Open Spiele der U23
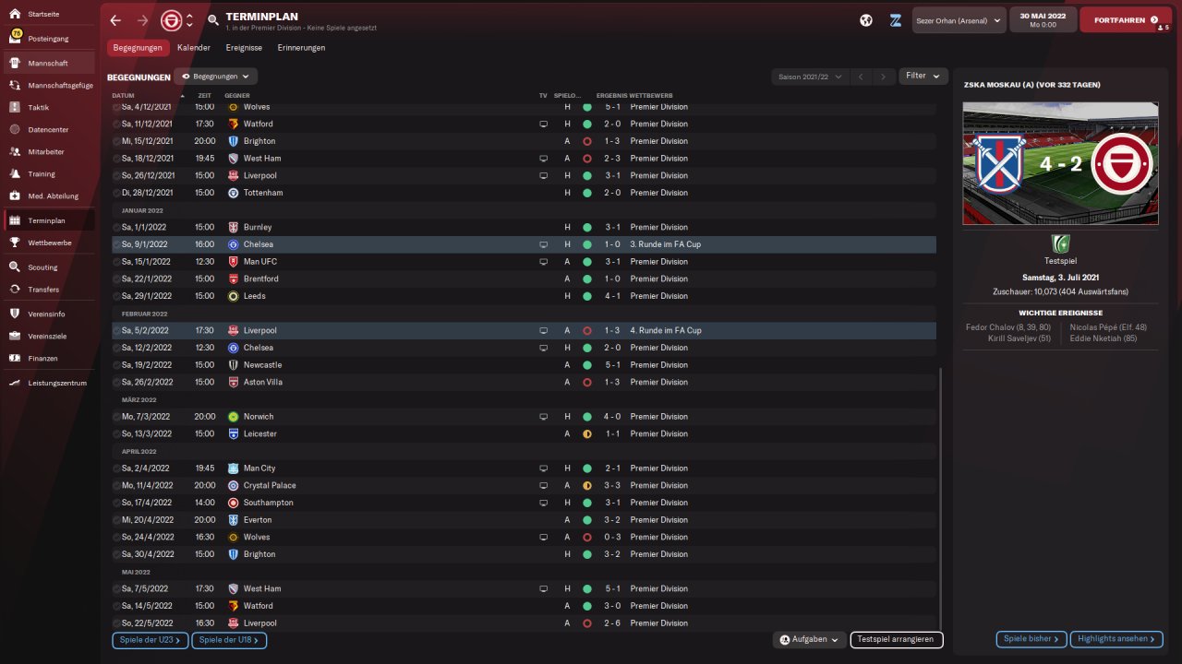The image size is (1182, 664). tap(151, 640)
